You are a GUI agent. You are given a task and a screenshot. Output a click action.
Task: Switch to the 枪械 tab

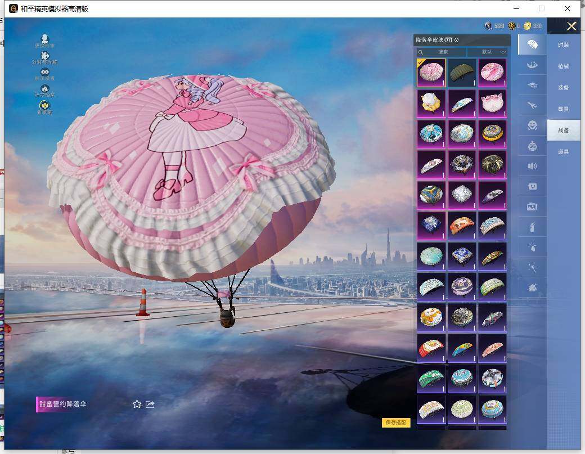pyautogui.click(x=564, y=66)
